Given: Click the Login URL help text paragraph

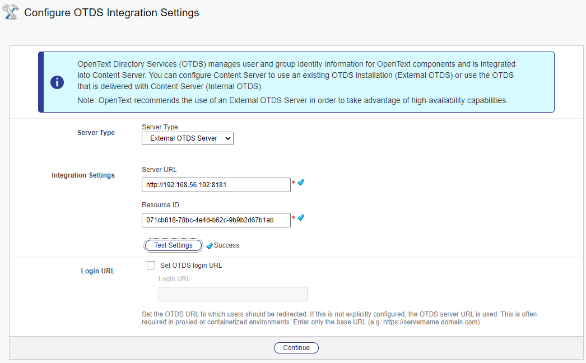Looking at the screenshot, I should 339,318.
